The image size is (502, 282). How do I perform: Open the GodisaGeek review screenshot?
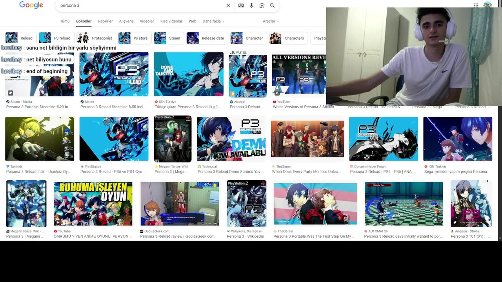[x=180, y=204]
